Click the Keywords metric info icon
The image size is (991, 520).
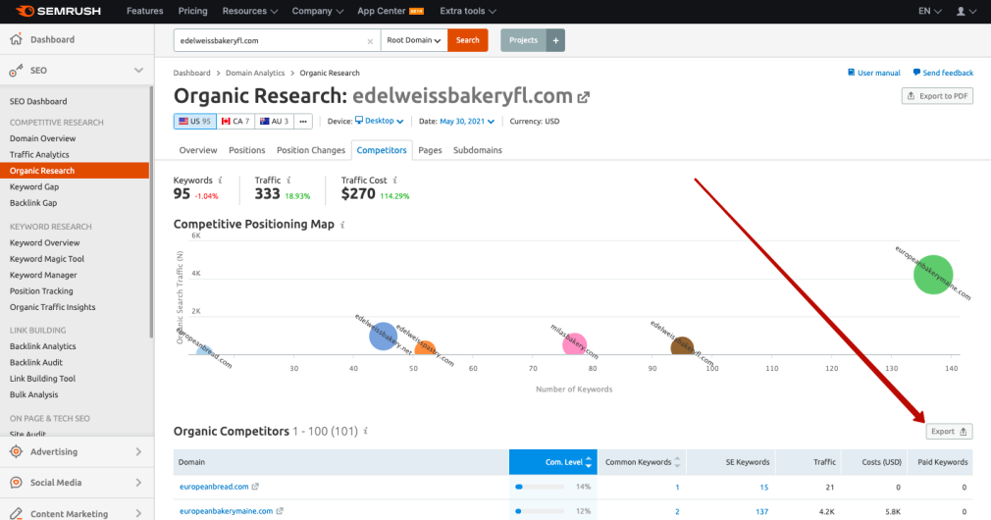click(220, 181)
